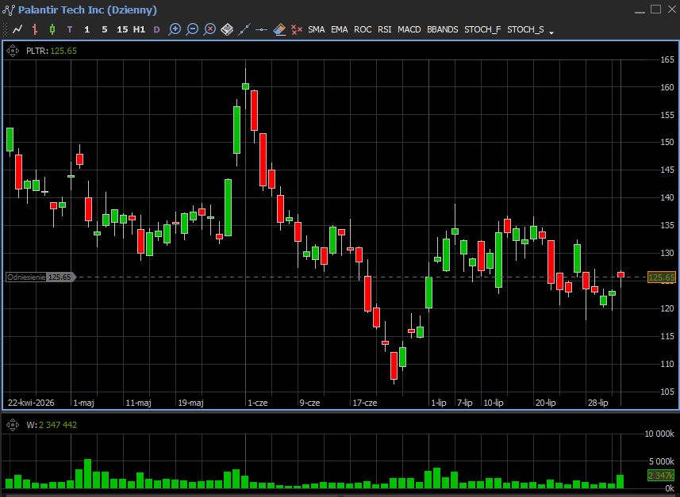Zoom in the chart
The image size is (680, 497).
175,29
